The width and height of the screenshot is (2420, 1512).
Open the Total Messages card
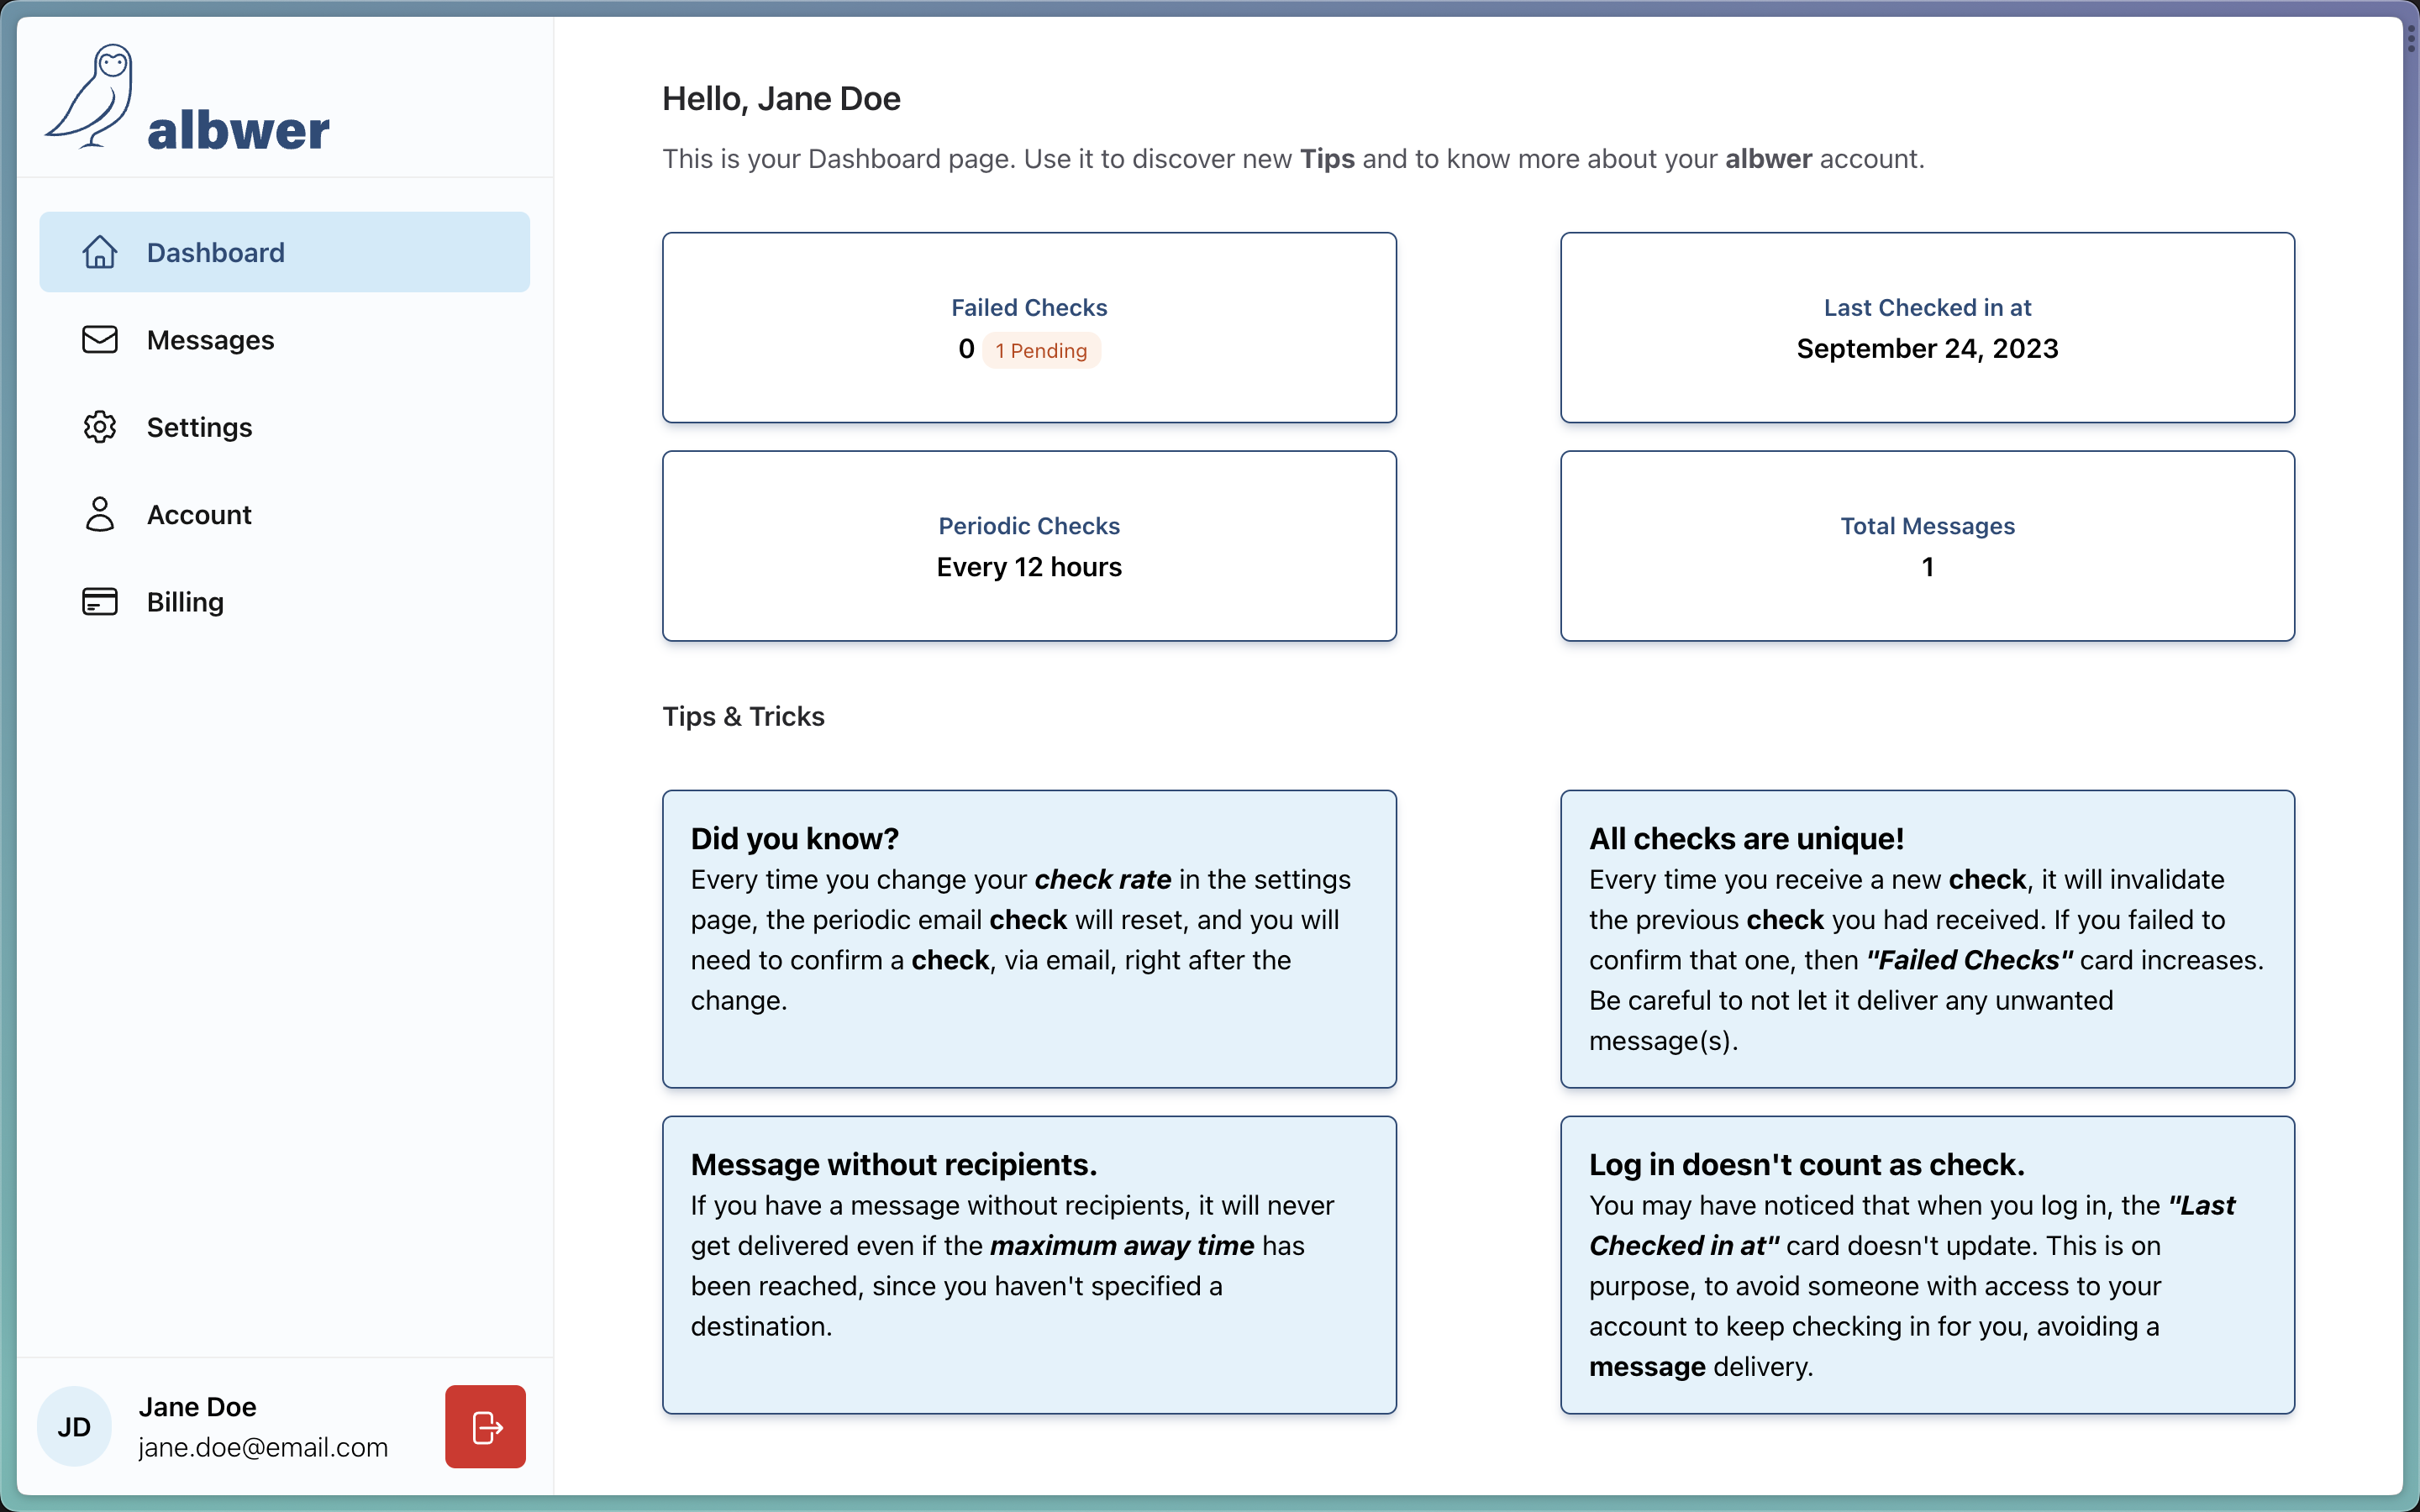1926,546
